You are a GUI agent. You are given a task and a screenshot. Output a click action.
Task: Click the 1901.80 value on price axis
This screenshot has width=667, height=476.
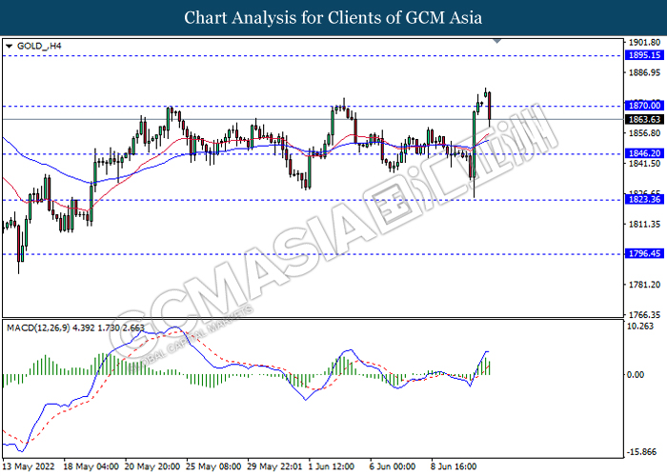(645, 43)
